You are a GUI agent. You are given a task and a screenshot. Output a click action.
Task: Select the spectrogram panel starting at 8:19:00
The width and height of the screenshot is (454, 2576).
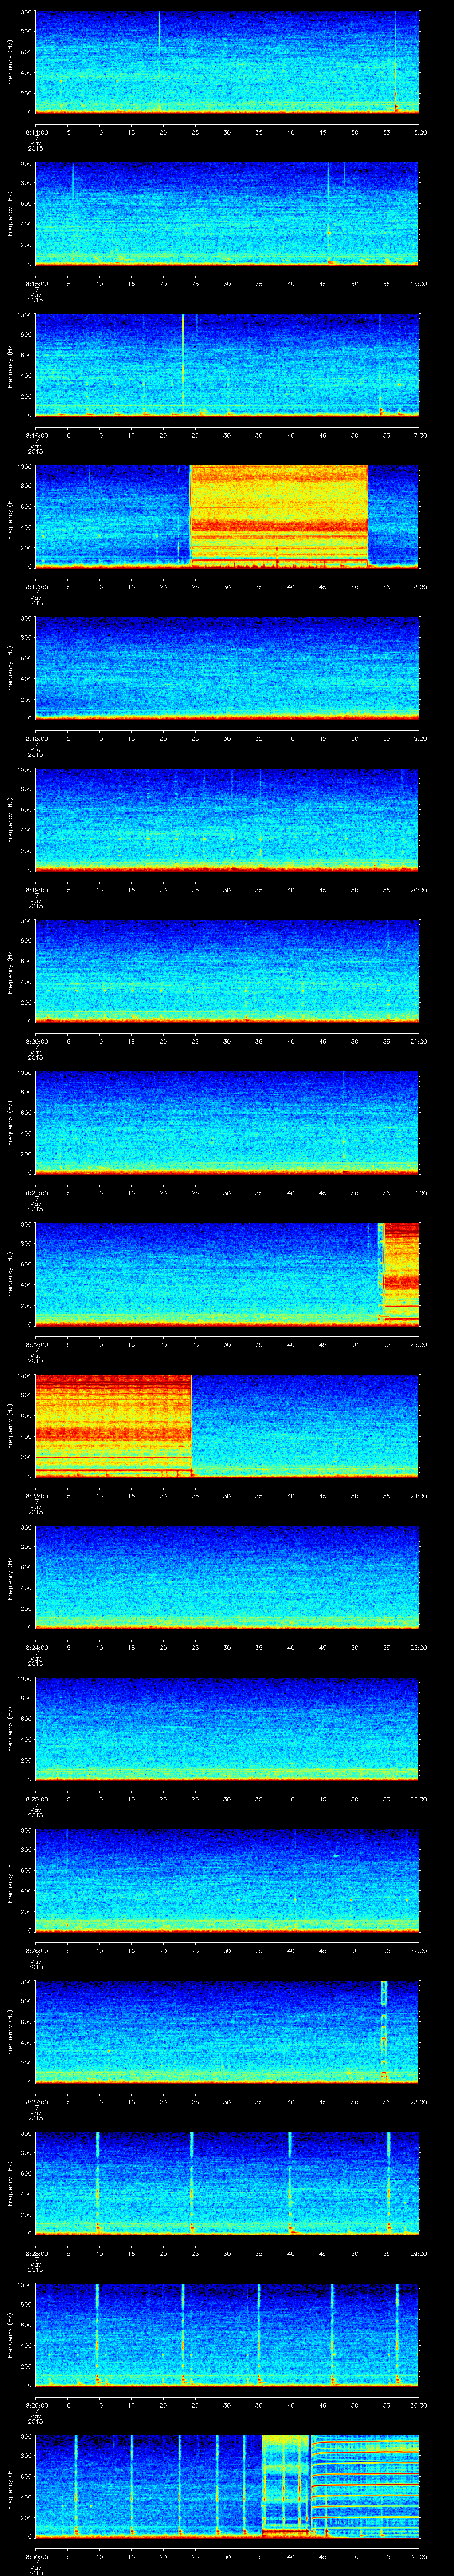[x=227, y=820]
